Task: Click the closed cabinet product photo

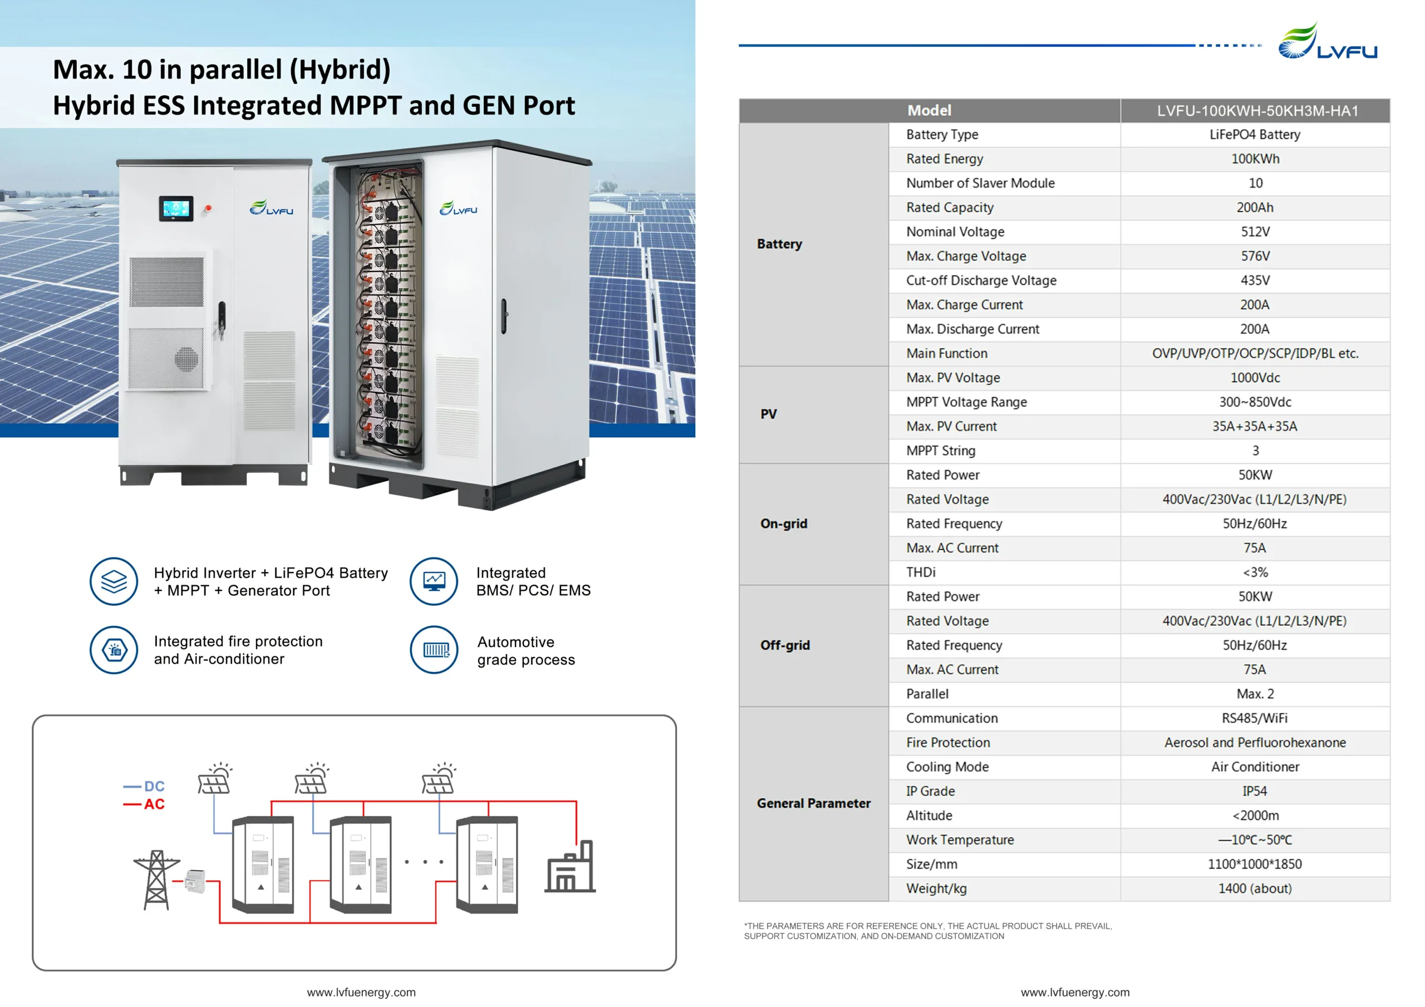Action: coord(215,322)
